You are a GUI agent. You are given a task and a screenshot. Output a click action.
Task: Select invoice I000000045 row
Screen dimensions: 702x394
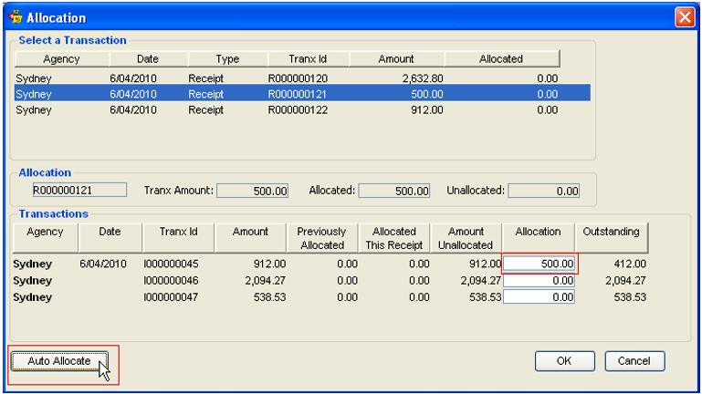click(330, 264)
